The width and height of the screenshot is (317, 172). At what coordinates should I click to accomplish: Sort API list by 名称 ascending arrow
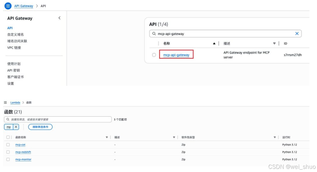pos(214,43)
